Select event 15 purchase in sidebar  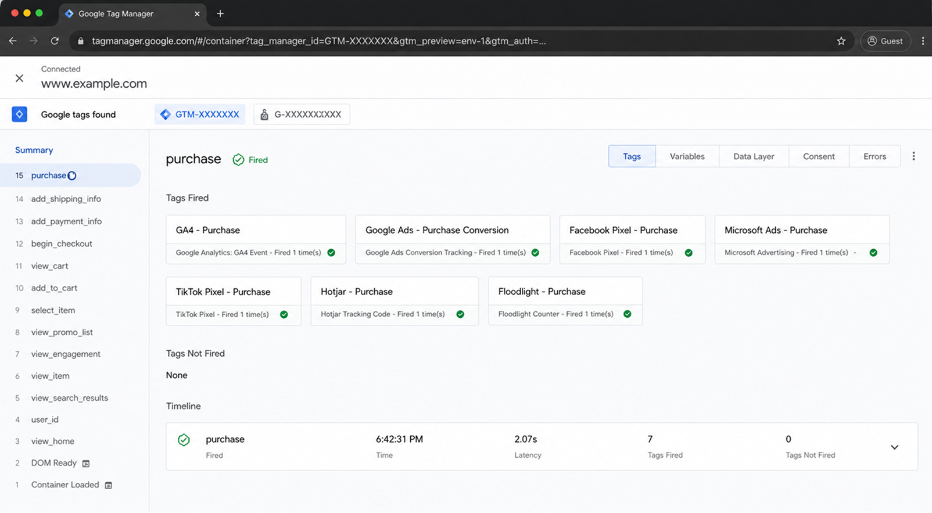click(x=70, y=175)
